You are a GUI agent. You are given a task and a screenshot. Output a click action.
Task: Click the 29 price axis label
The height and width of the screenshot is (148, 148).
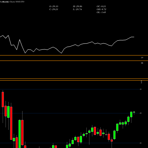pos(141,113)
